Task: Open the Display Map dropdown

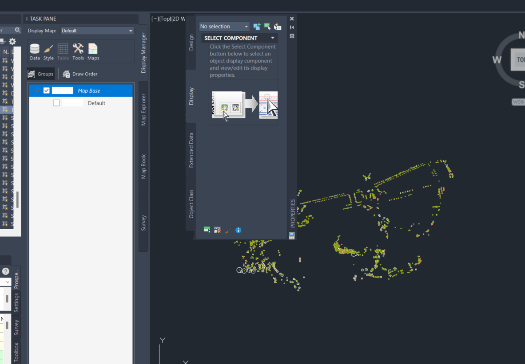Action: (130, 30)
